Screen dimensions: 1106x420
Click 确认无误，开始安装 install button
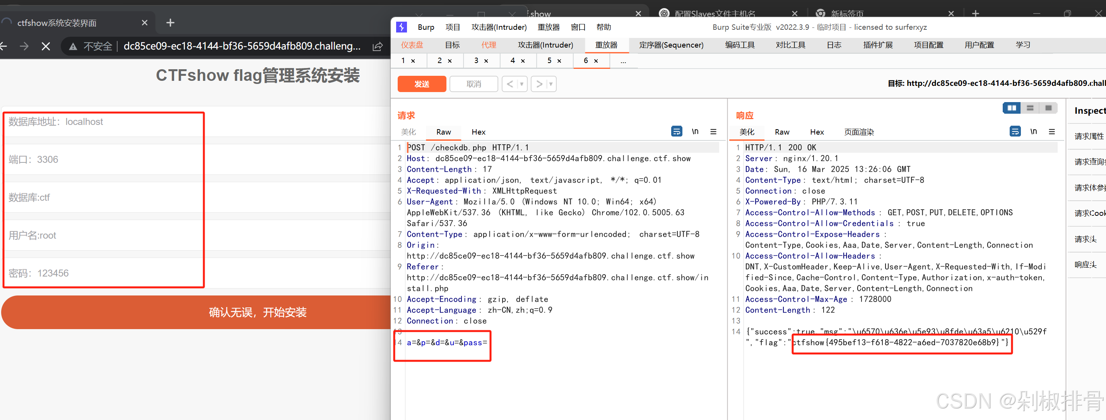258,312
